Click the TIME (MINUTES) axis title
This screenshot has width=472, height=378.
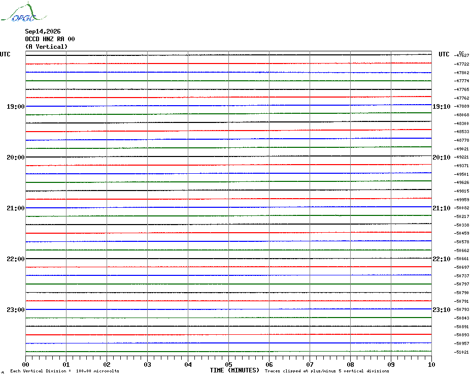click(234, 370)
